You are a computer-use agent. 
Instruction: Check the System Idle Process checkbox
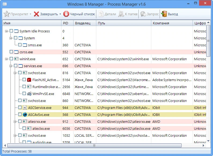click(11, 31)
